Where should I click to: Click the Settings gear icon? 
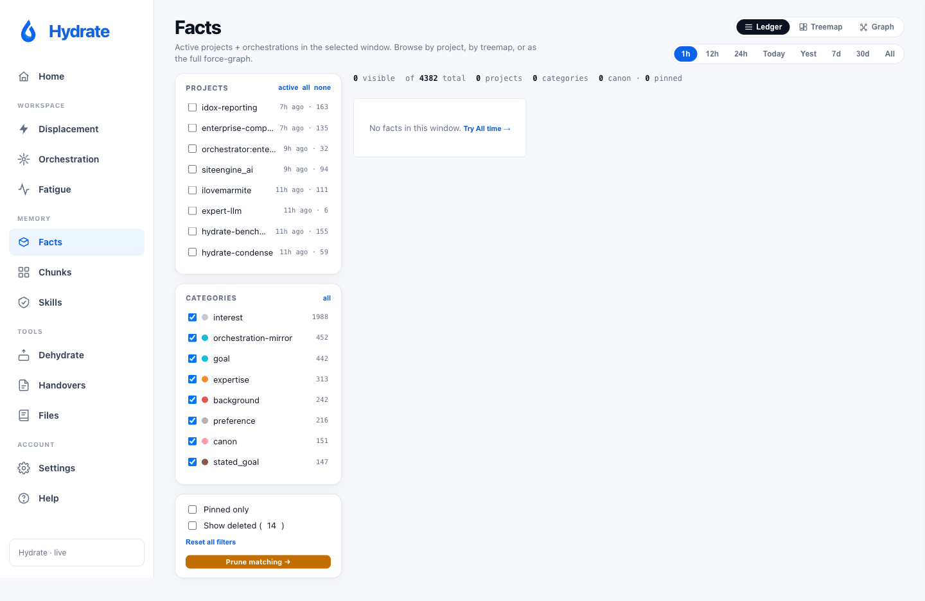click(x=24, y=468)
